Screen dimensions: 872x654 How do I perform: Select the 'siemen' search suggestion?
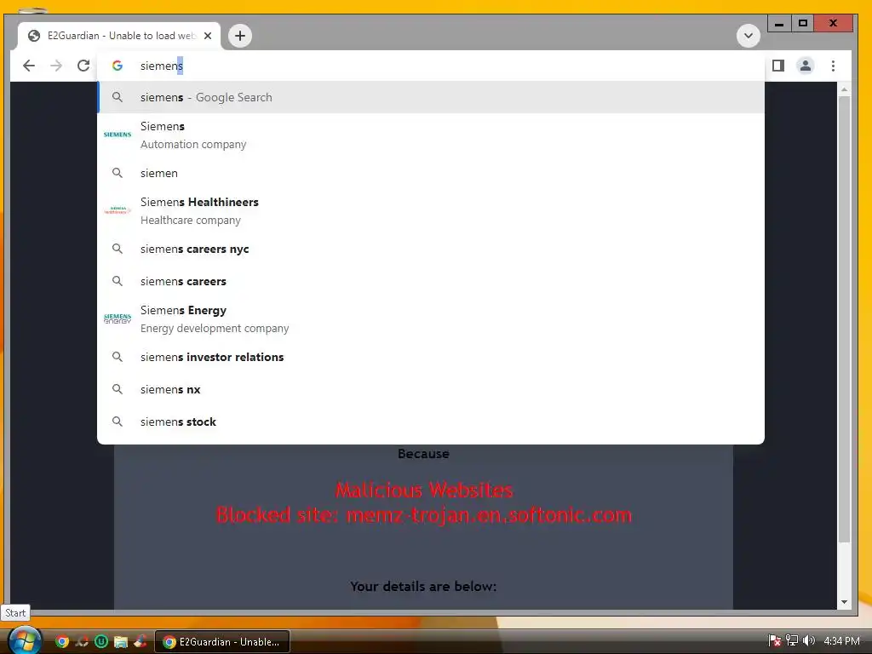[431, 173]
